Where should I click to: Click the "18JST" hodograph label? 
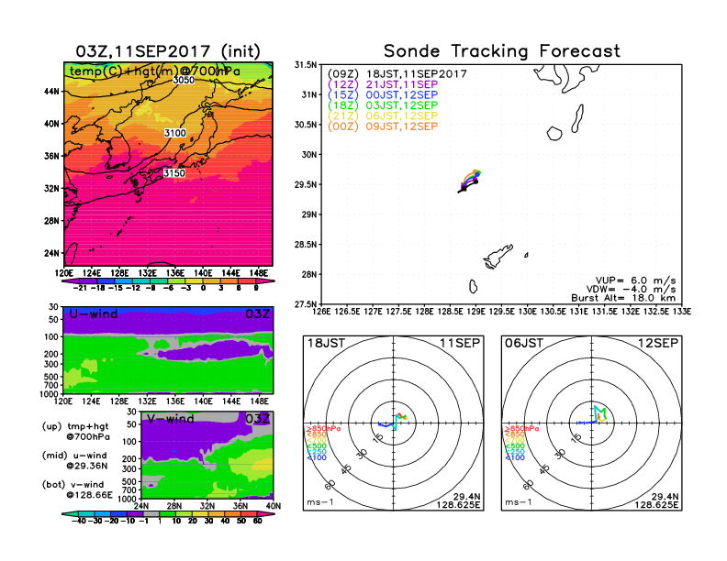(327, 344)
